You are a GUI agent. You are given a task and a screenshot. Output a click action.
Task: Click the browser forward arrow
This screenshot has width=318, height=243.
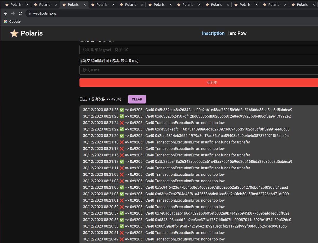[x=13, y=14]
